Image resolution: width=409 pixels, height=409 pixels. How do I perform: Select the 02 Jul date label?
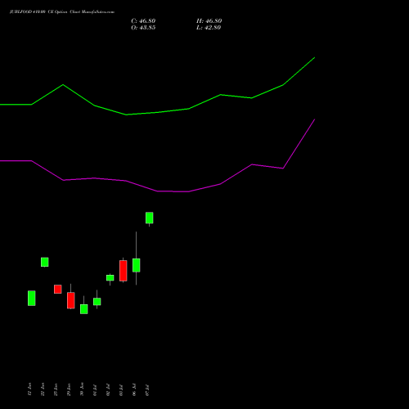coord(108,390)
